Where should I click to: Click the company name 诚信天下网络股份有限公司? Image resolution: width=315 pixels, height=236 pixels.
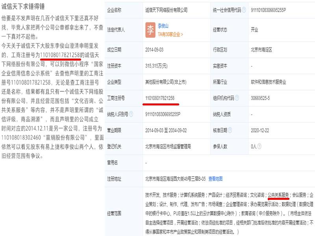pyautogui.click(x=166, y=10)
